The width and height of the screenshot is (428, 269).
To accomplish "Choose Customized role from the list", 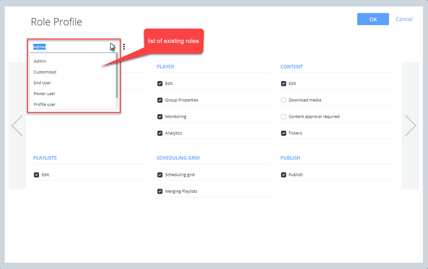I will [45, 72].
